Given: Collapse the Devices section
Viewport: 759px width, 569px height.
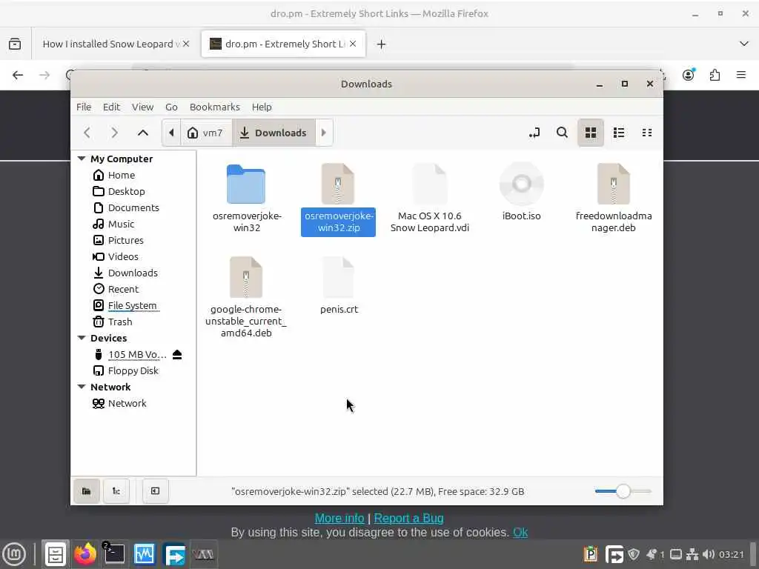Looking at the screenshot, I should pos(82,338).
